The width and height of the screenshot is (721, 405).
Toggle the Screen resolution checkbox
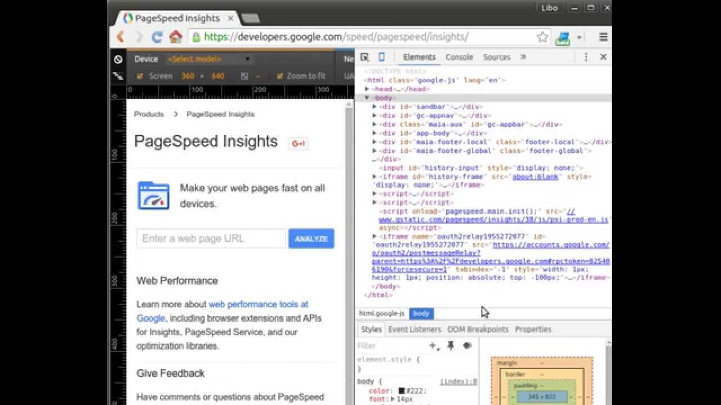click(140, 76)
